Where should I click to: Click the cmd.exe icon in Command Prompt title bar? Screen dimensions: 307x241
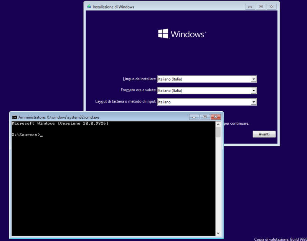tap(14, 117)
